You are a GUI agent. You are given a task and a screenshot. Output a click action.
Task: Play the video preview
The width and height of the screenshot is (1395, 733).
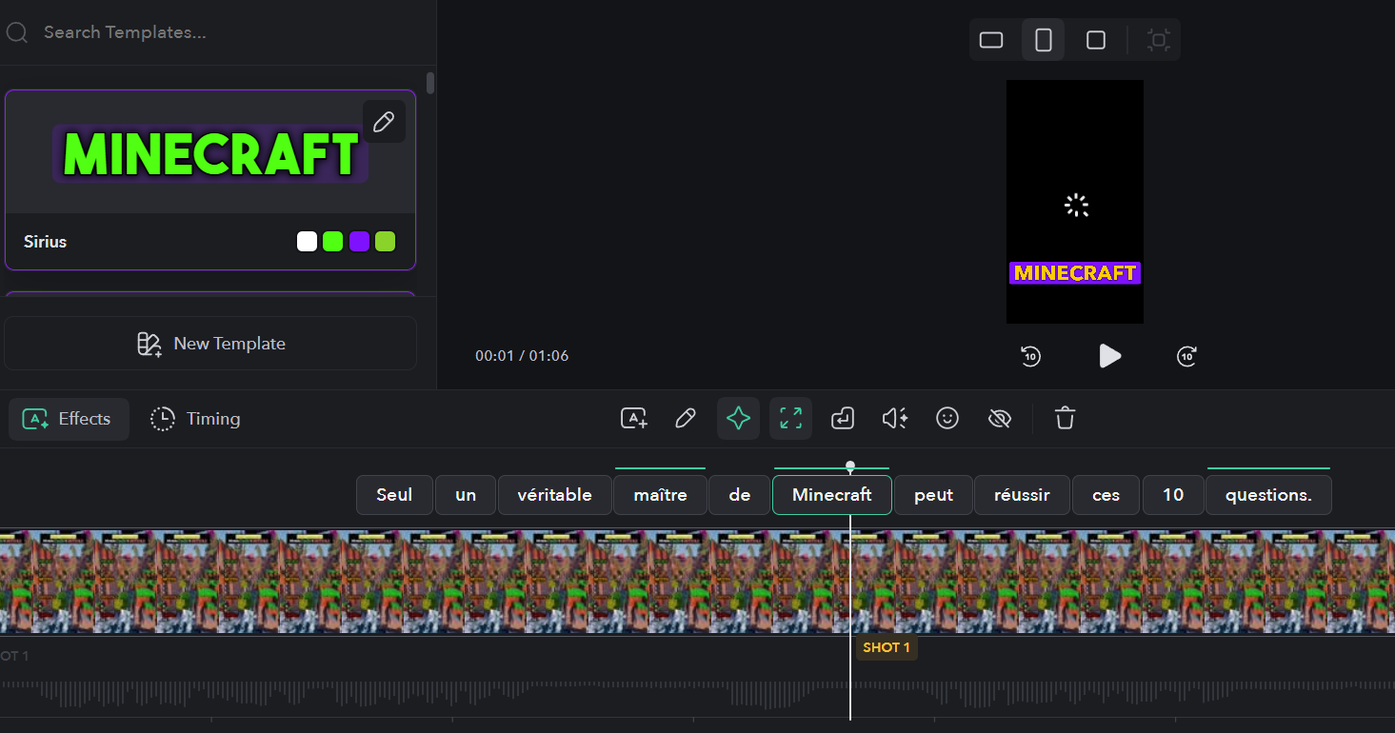[x=1109, y=356]
